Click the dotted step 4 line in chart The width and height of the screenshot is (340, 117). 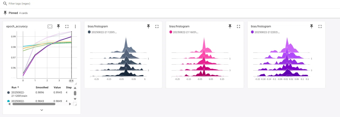(71, 55)
